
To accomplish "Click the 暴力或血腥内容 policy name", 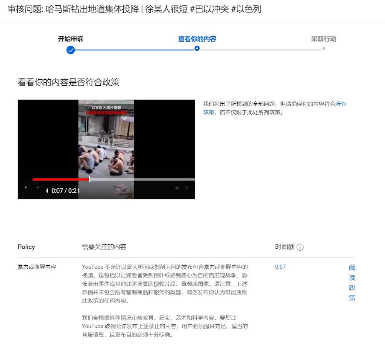I will click(x=37, y=267).
